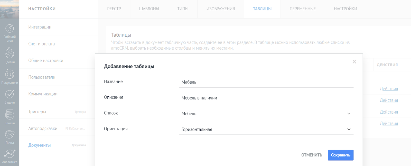Click the Отменить button
The height and width of the screenshot is (166, 411).
[x=312, y=155]
